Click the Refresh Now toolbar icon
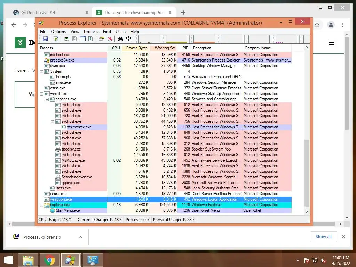Image resolution: width=356 pixels, height=267 pixels. click(56, 39)
